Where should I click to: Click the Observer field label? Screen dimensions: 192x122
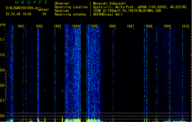[62, 3]
